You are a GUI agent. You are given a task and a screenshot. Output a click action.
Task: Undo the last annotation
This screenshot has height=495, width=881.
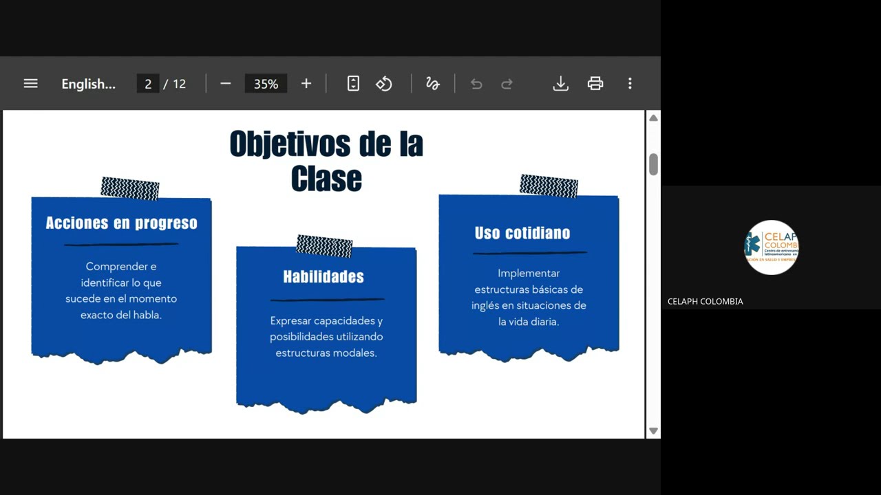click(476, 84)
